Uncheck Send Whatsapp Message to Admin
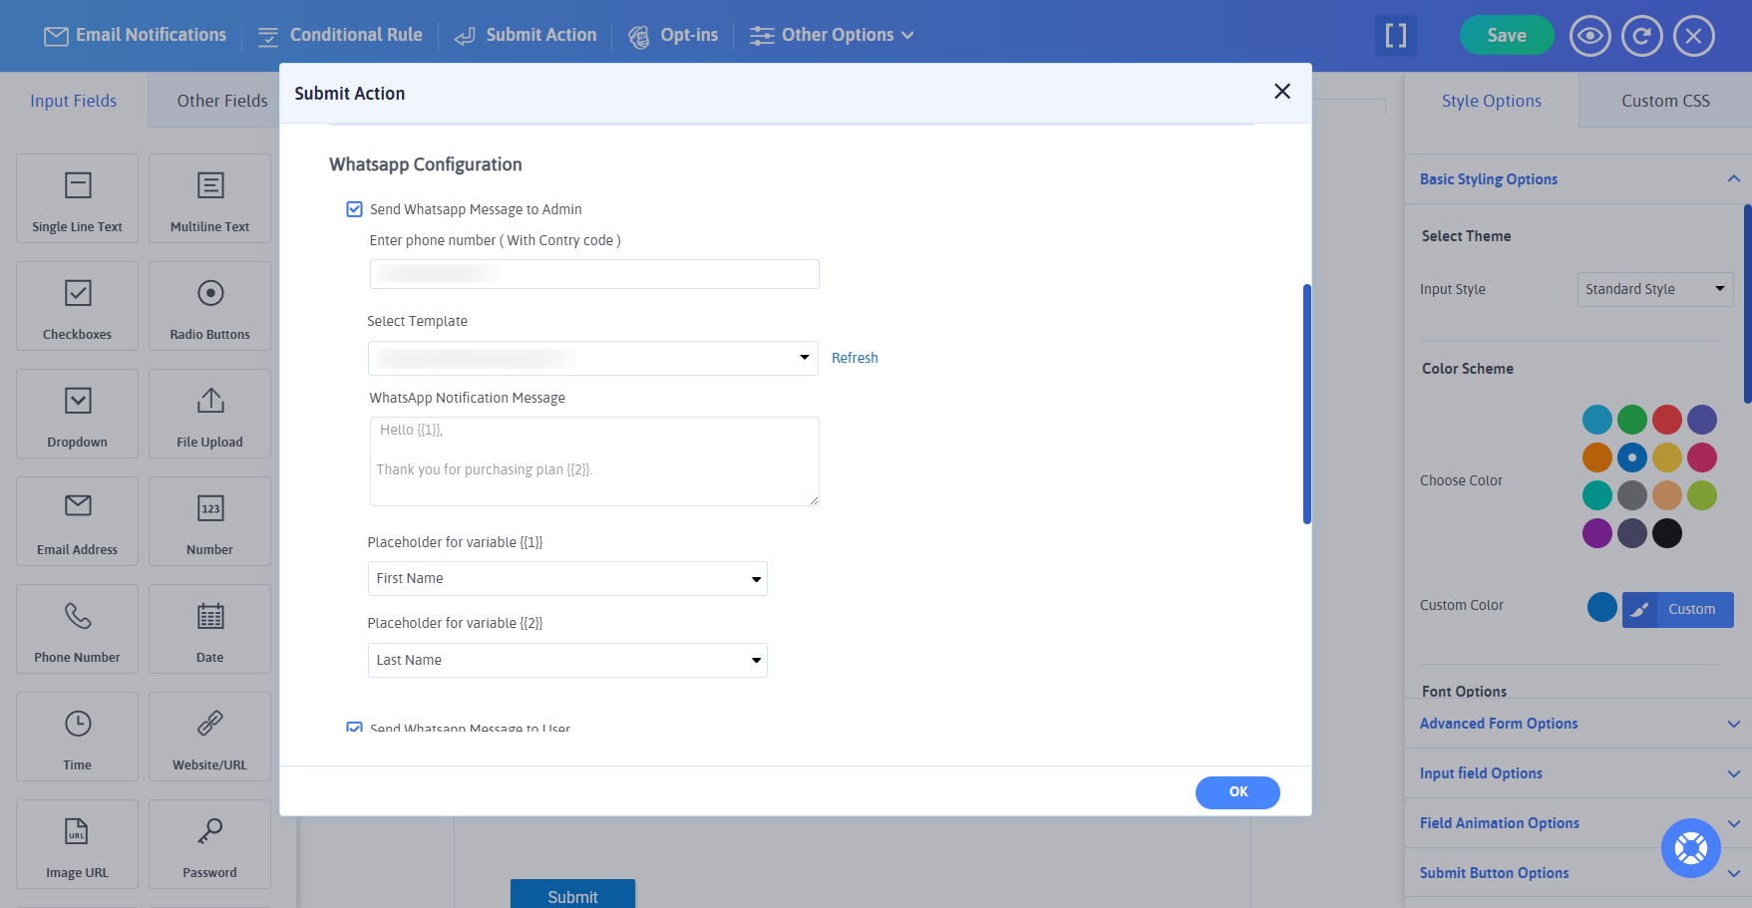The width and height of the screenshot is (1752, 908). (x=355, y=209)
